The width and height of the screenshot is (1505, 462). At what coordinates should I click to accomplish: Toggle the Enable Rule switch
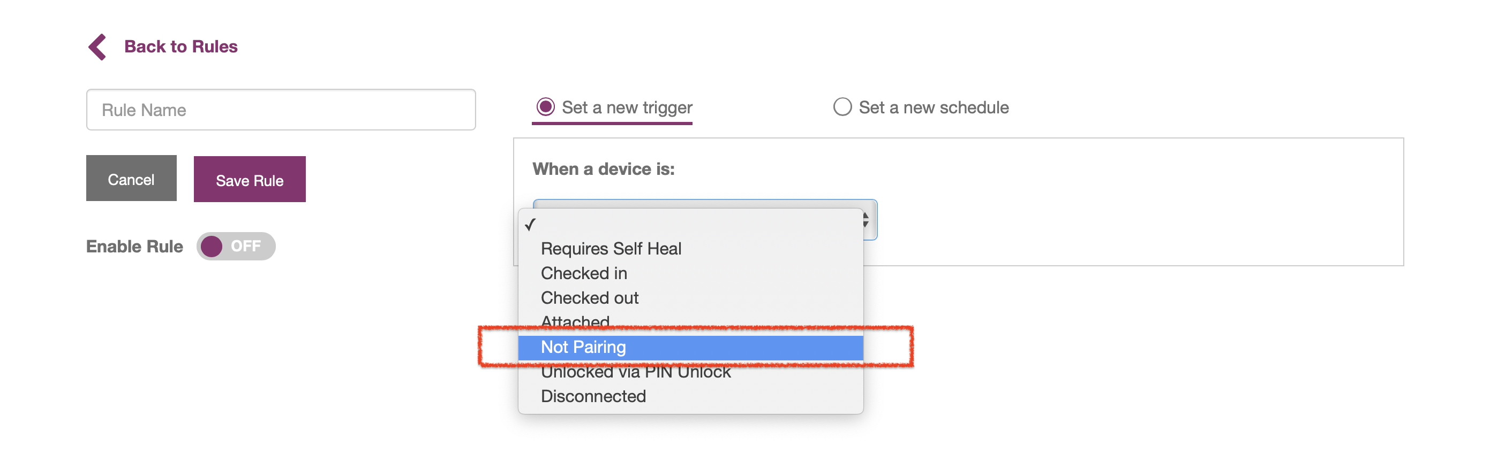point(236,246)
